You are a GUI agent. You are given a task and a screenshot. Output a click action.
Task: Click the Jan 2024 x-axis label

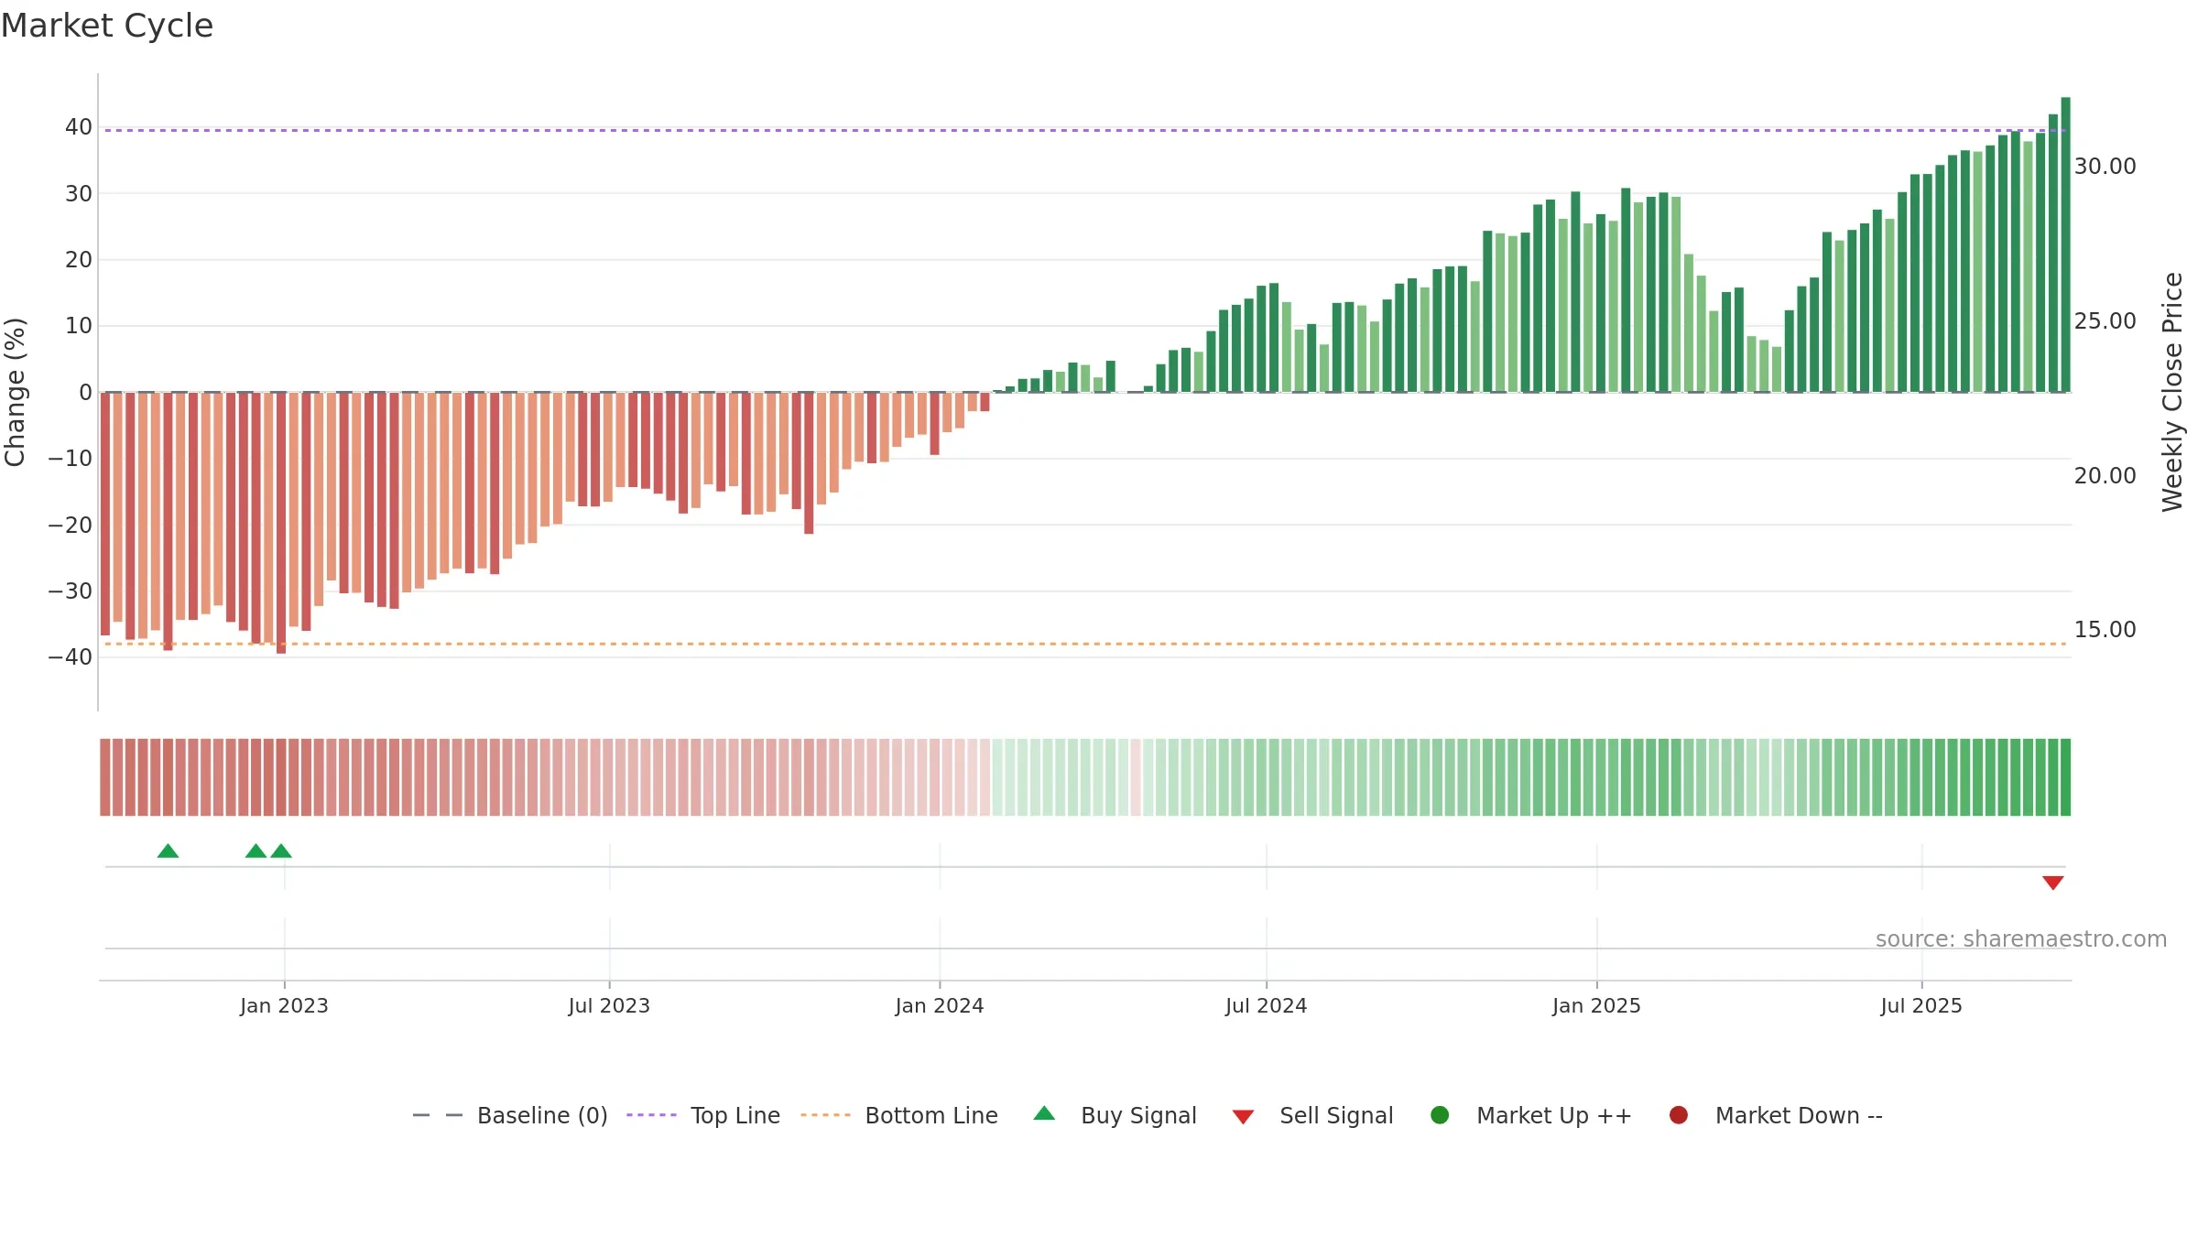pos(940,1006)
